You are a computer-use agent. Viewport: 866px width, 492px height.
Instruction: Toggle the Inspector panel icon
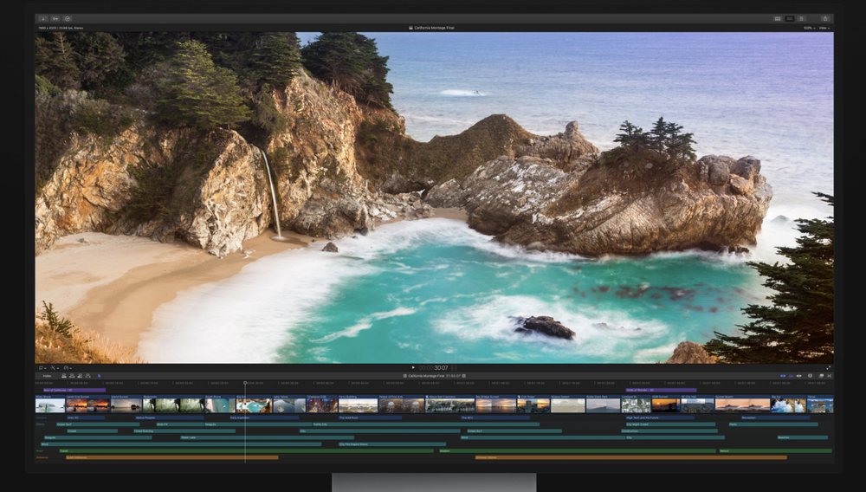pyautogui.click(x=801, y=18)
